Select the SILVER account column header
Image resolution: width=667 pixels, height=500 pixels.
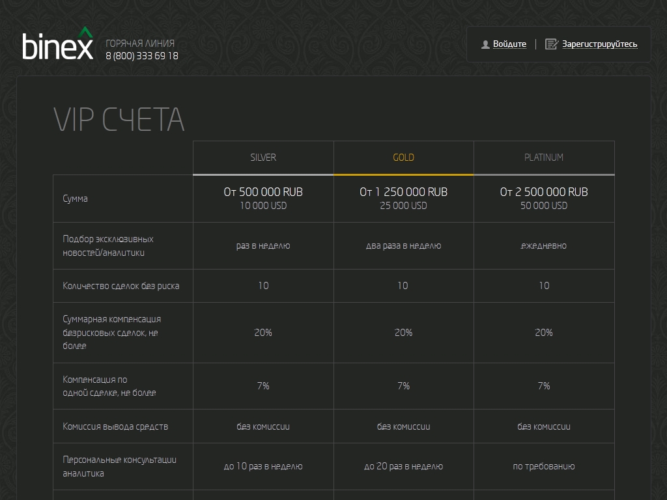[x=263, y=158]
